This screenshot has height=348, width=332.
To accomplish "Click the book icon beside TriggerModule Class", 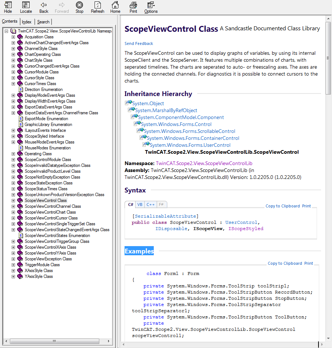I will 20,265.
